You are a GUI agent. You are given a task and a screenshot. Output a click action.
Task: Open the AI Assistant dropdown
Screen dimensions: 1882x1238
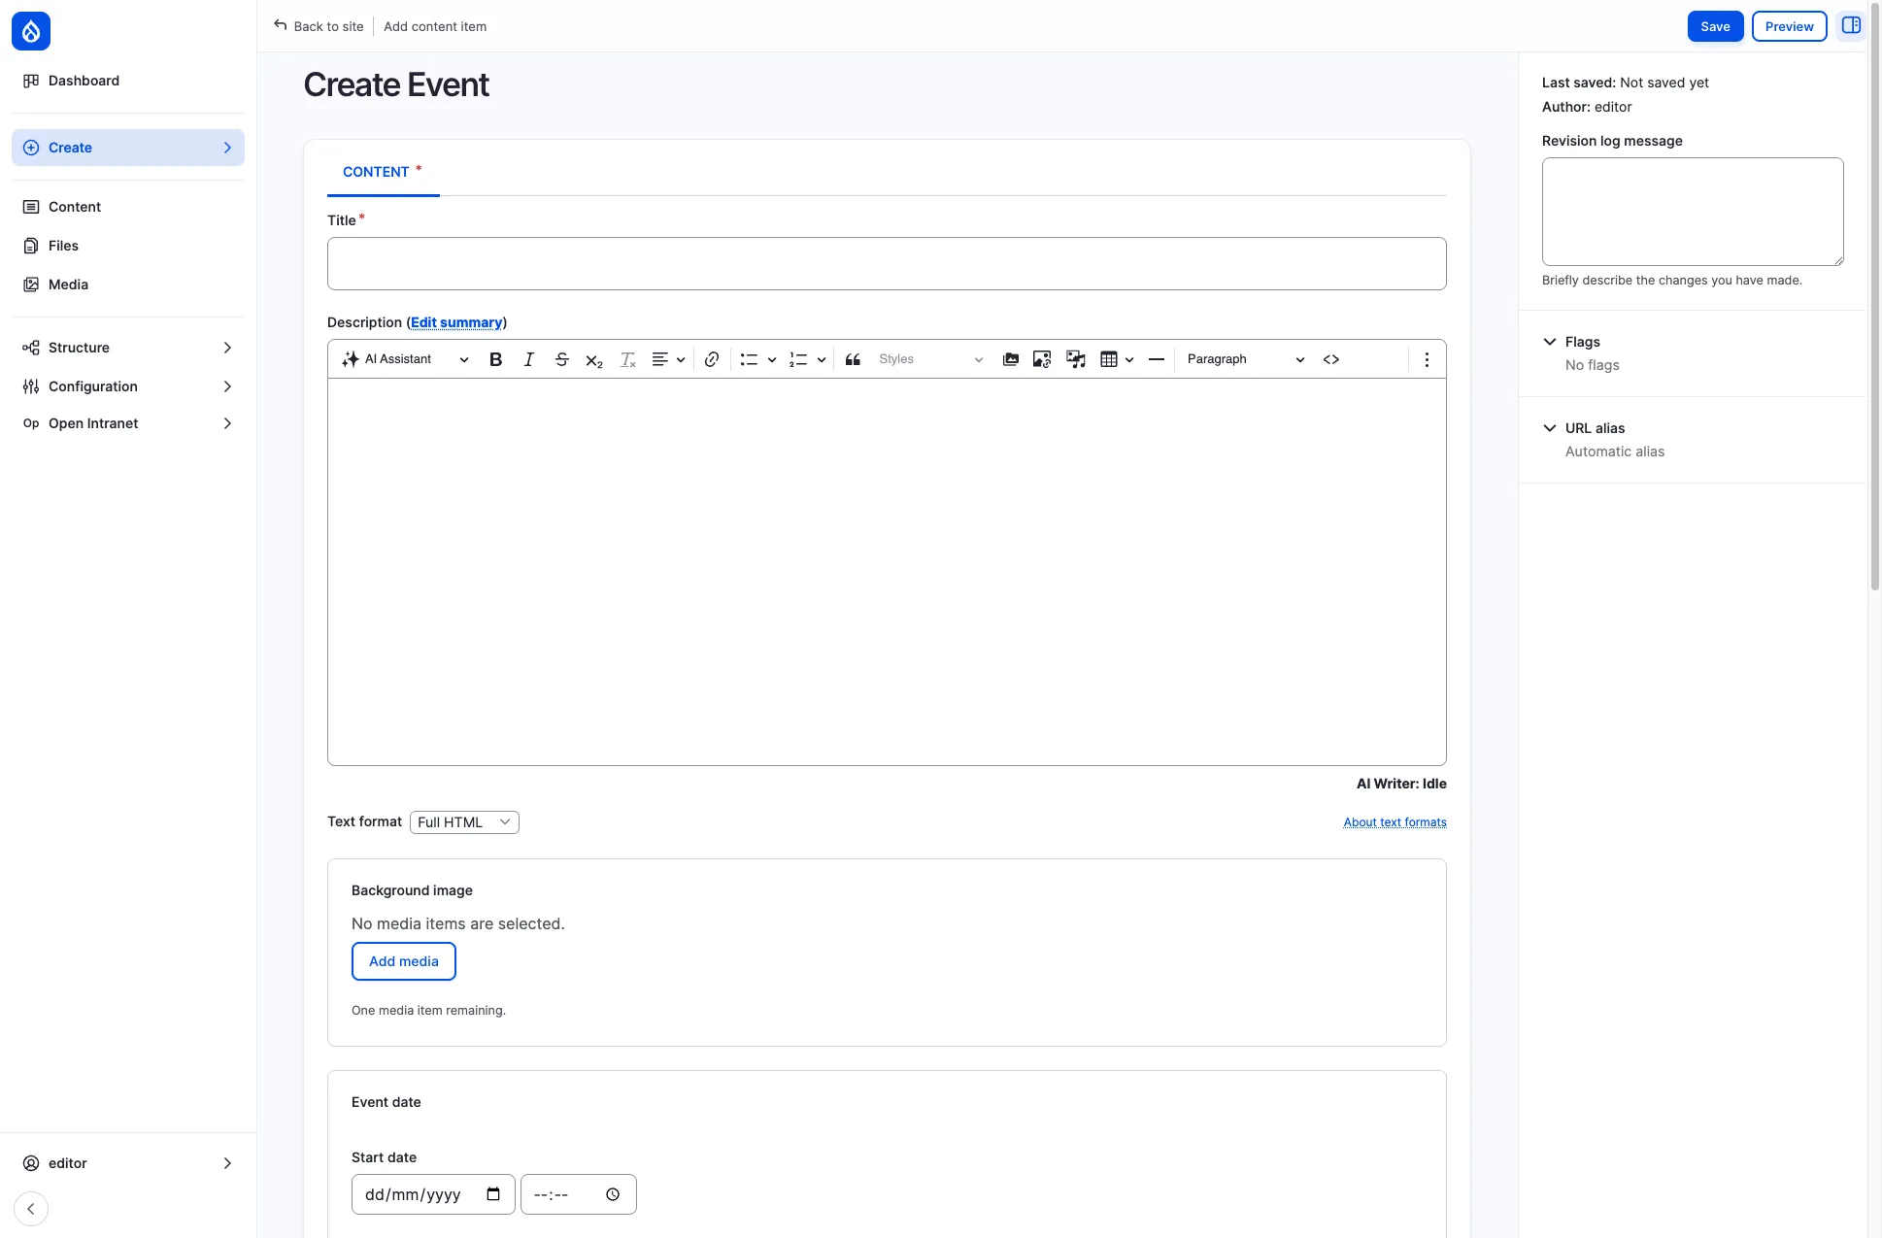[x=405, y=359]
